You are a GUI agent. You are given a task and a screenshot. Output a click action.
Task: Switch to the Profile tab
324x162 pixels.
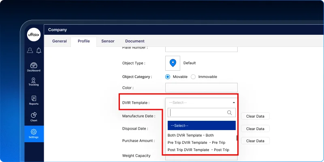(x=84, y=41)
